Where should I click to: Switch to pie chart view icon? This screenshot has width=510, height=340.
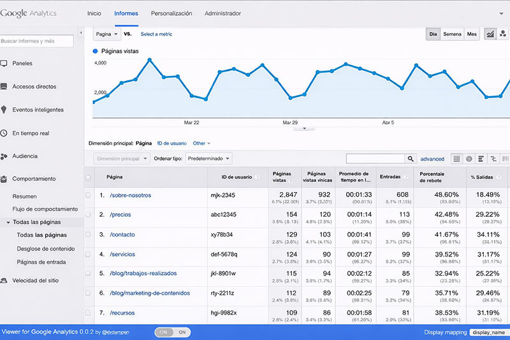click(469, 159)
